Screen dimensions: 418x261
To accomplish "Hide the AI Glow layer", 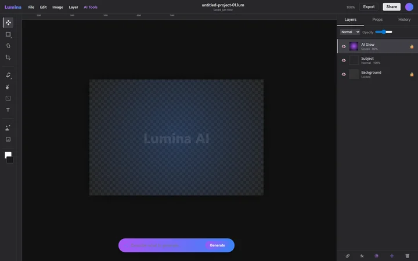I will coord(344,46).
